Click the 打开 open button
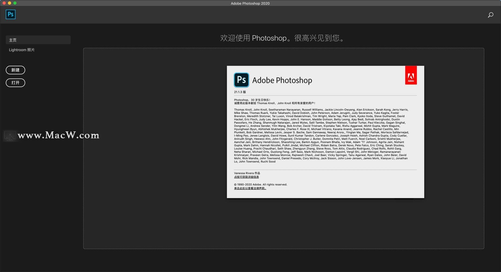501x272 pixels. click(15, 83)
